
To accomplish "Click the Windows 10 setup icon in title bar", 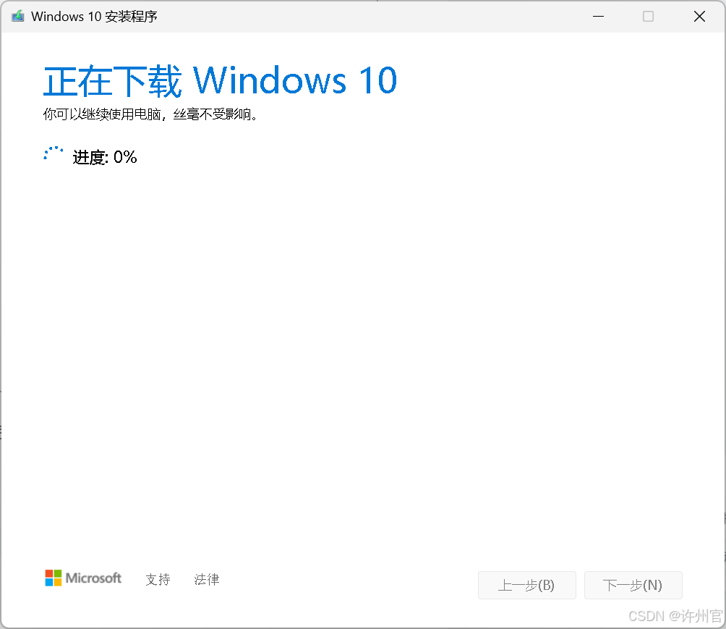I will (17, 16).
